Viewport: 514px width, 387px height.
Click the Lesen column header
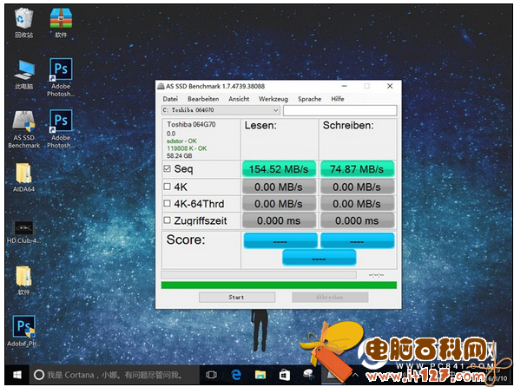[x=260, y=125]
